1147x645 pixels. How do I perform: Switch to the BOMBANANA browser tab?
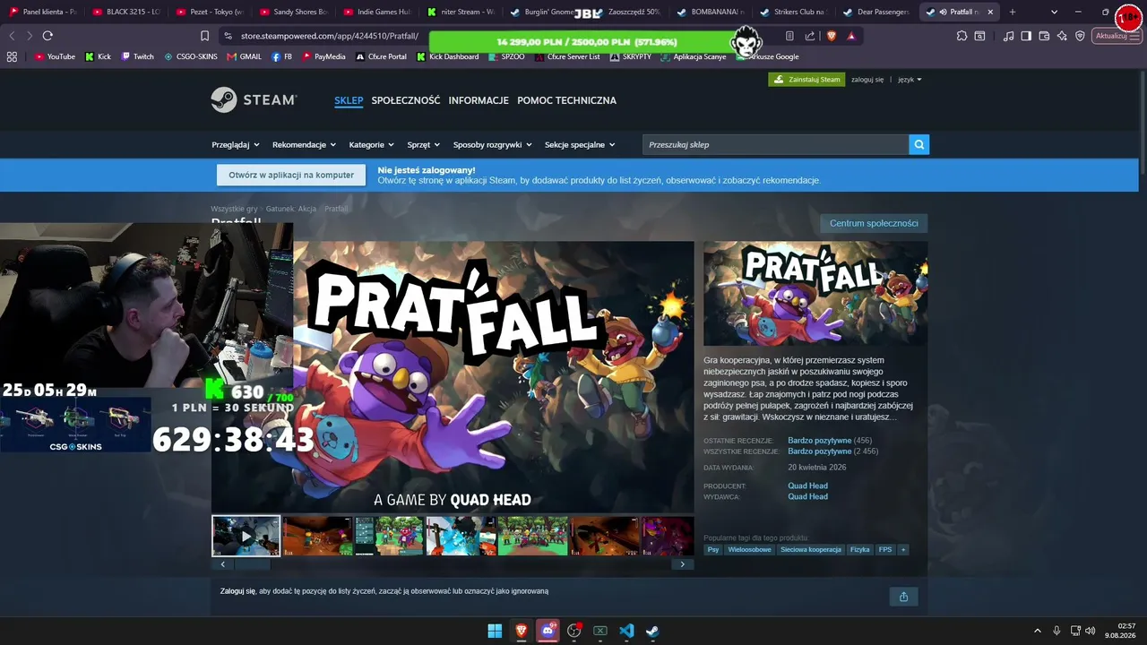coord(711,12)
